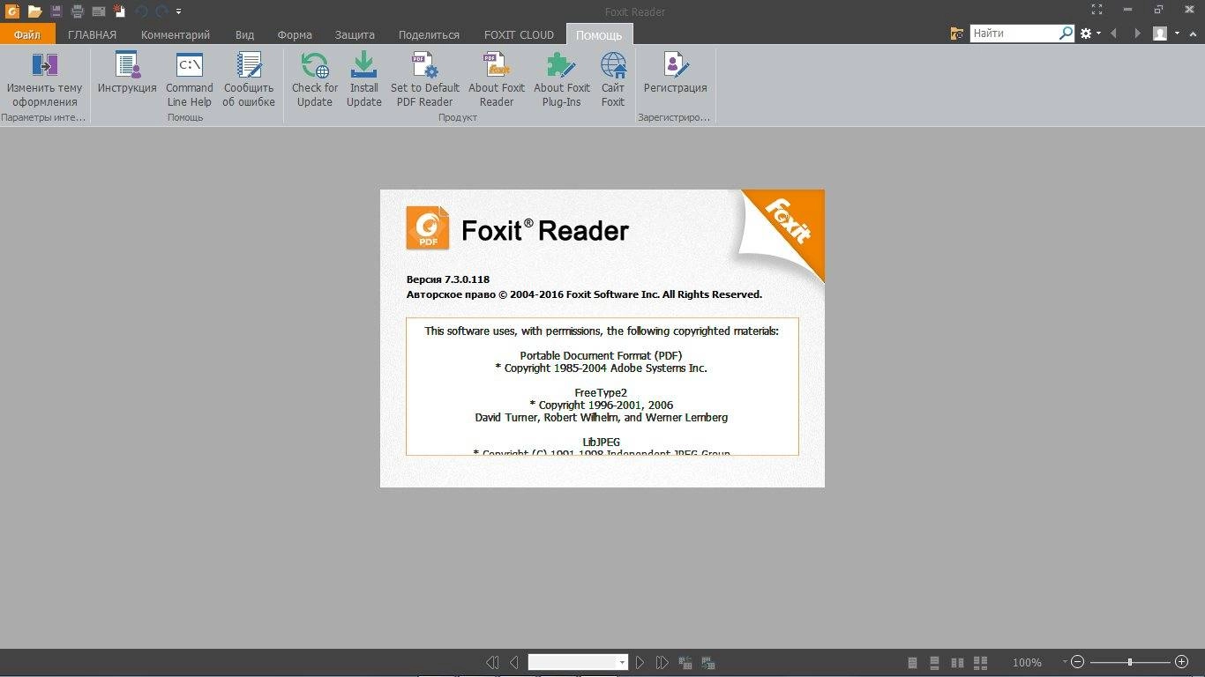Open the Файл tab

click(x=27, y=34)
